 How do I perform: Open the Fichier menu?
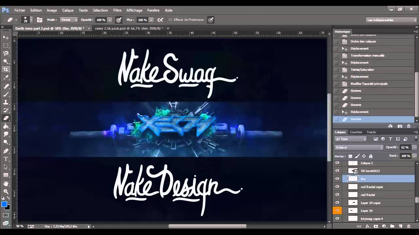pos(20,10)
